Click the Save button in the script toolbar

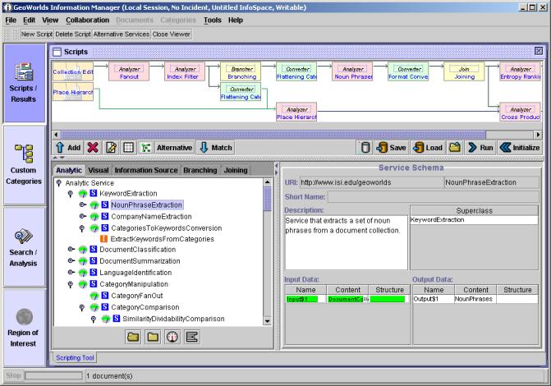click(392, 148)
